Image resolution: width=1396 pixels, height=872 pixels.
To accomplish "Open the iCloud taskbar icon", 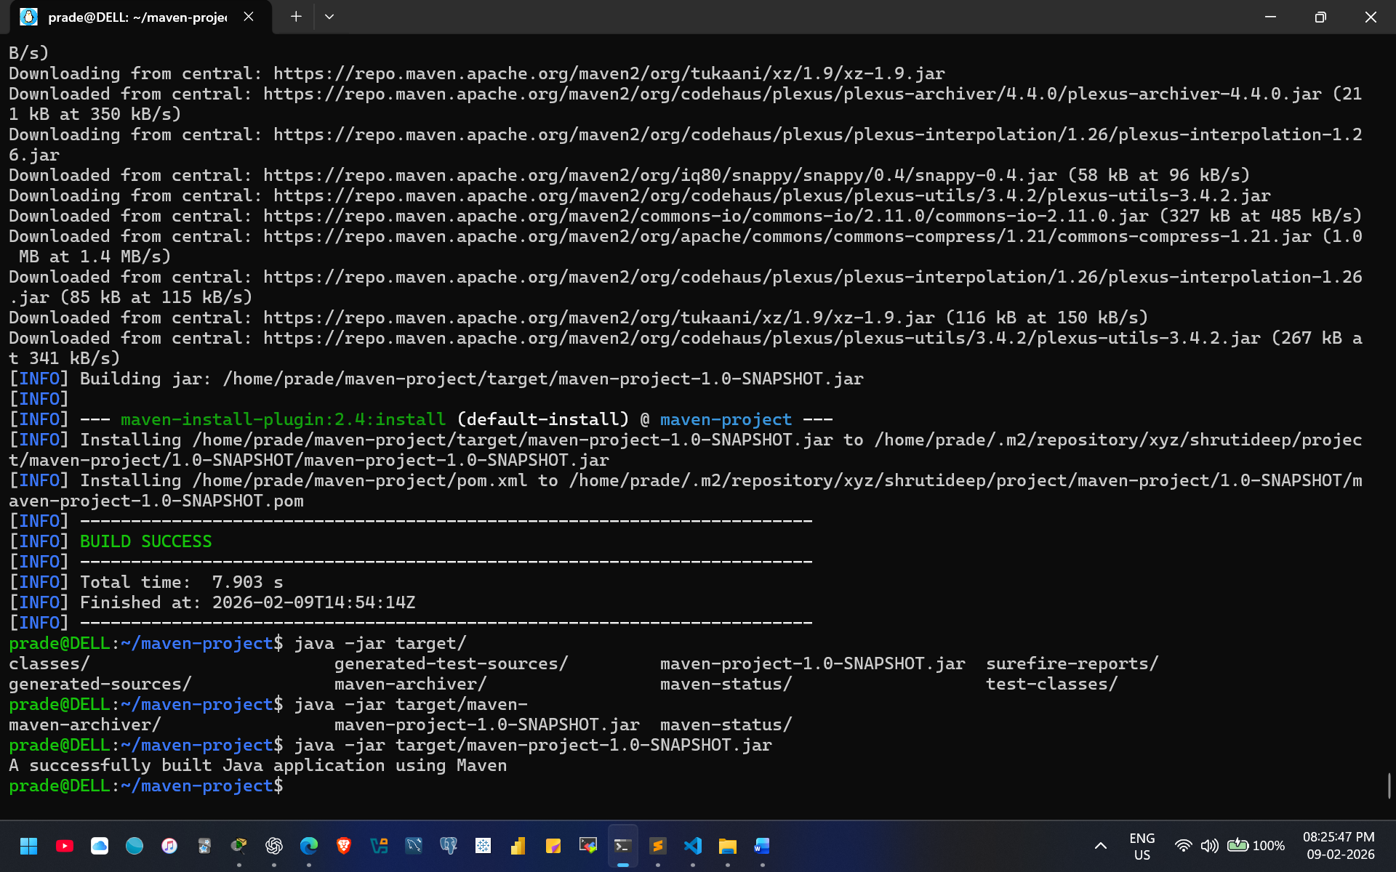I will 100,846.
